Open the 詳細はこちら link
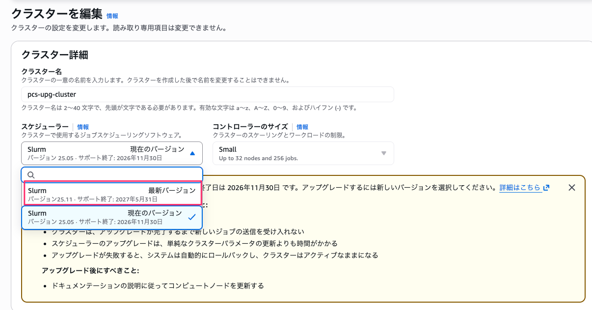 (x=520, y=188)
